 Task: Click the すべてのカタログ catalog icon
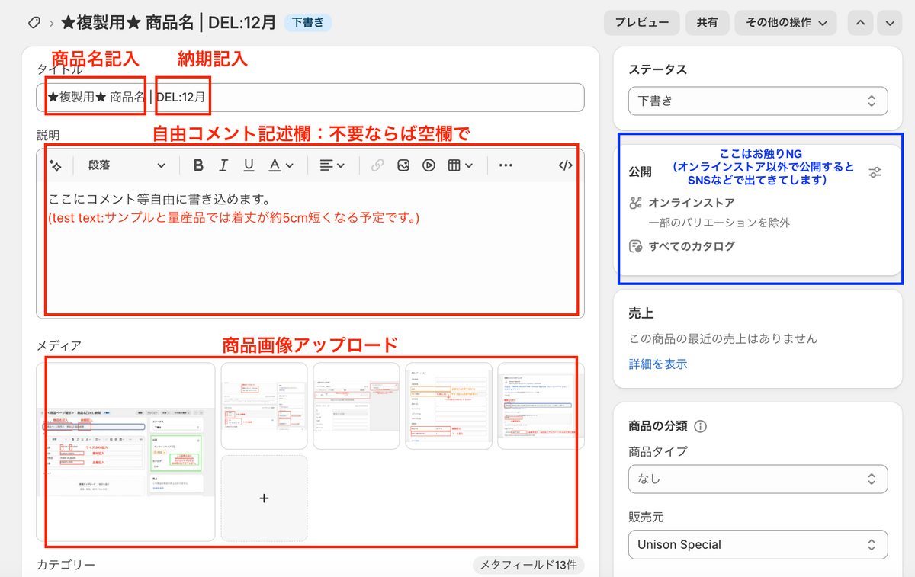pos(636,246)
